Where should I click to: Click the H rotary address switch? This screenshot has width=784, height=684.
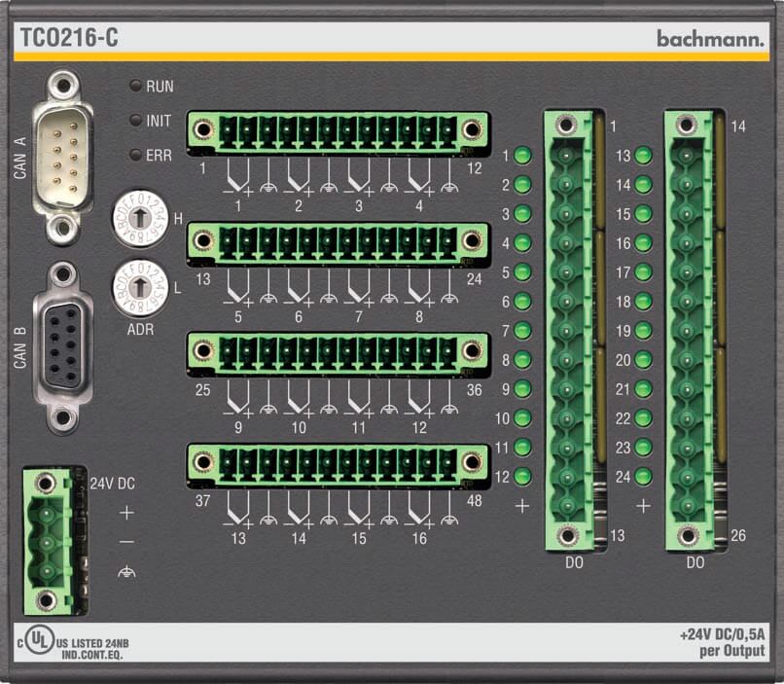[140, 218]
